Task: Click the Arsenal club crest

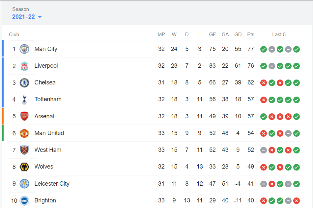Action: pos(24,116)
